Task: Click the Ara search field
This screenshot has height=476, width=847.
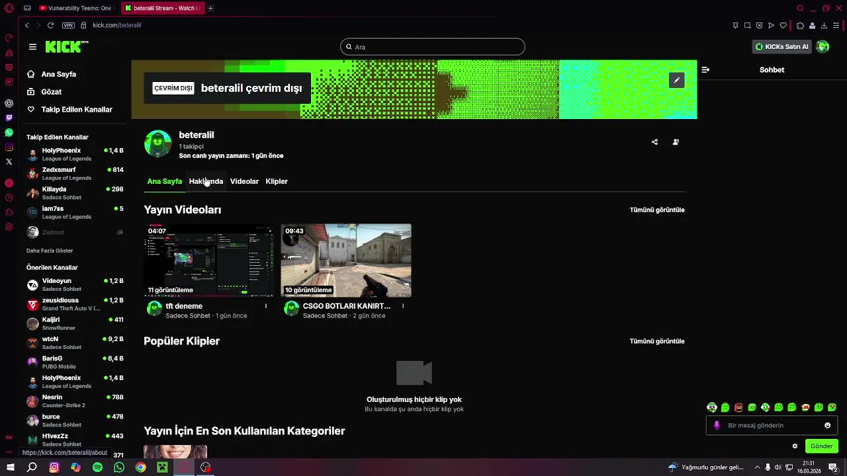Action: tap(433, 47)
